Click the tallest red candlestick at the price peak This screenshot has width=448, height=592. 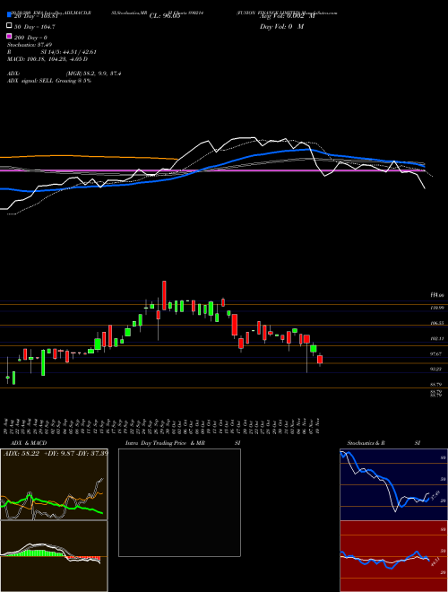click(x=164, y=295)
